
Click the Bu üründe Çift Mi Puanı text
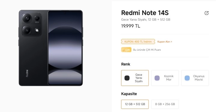pyautogui.click(x=147, y=50)
